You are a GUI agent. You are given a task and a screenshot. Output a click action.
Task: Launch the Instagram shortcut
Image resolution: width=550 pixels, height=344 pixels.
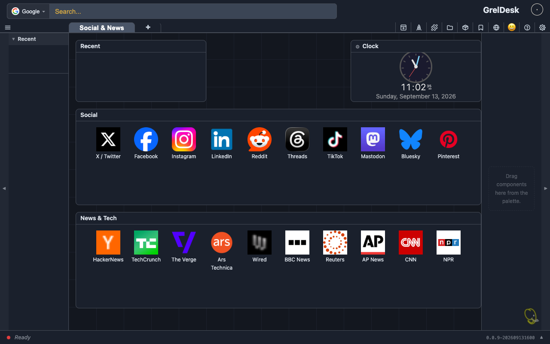(184, 144)
